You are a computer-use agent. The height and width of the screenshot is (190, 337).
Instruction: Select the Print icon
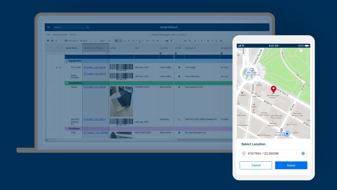[x=52, y=41]
